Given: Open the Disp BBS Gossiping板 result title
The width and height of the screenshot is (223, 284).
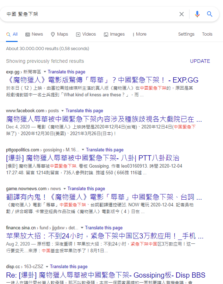Looking at the screenshot, I should tap(106, 275).
